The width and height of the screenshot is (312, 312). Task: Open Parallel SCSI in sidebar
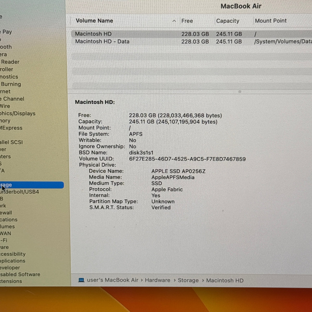(11, 142)
